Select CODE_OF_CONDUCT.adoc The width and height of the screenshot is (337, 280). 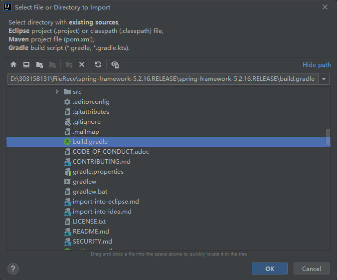(168, 152)
